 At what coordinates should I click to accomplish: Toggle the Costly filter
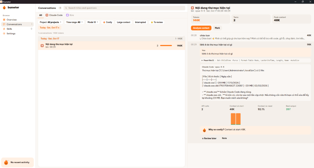108,22
